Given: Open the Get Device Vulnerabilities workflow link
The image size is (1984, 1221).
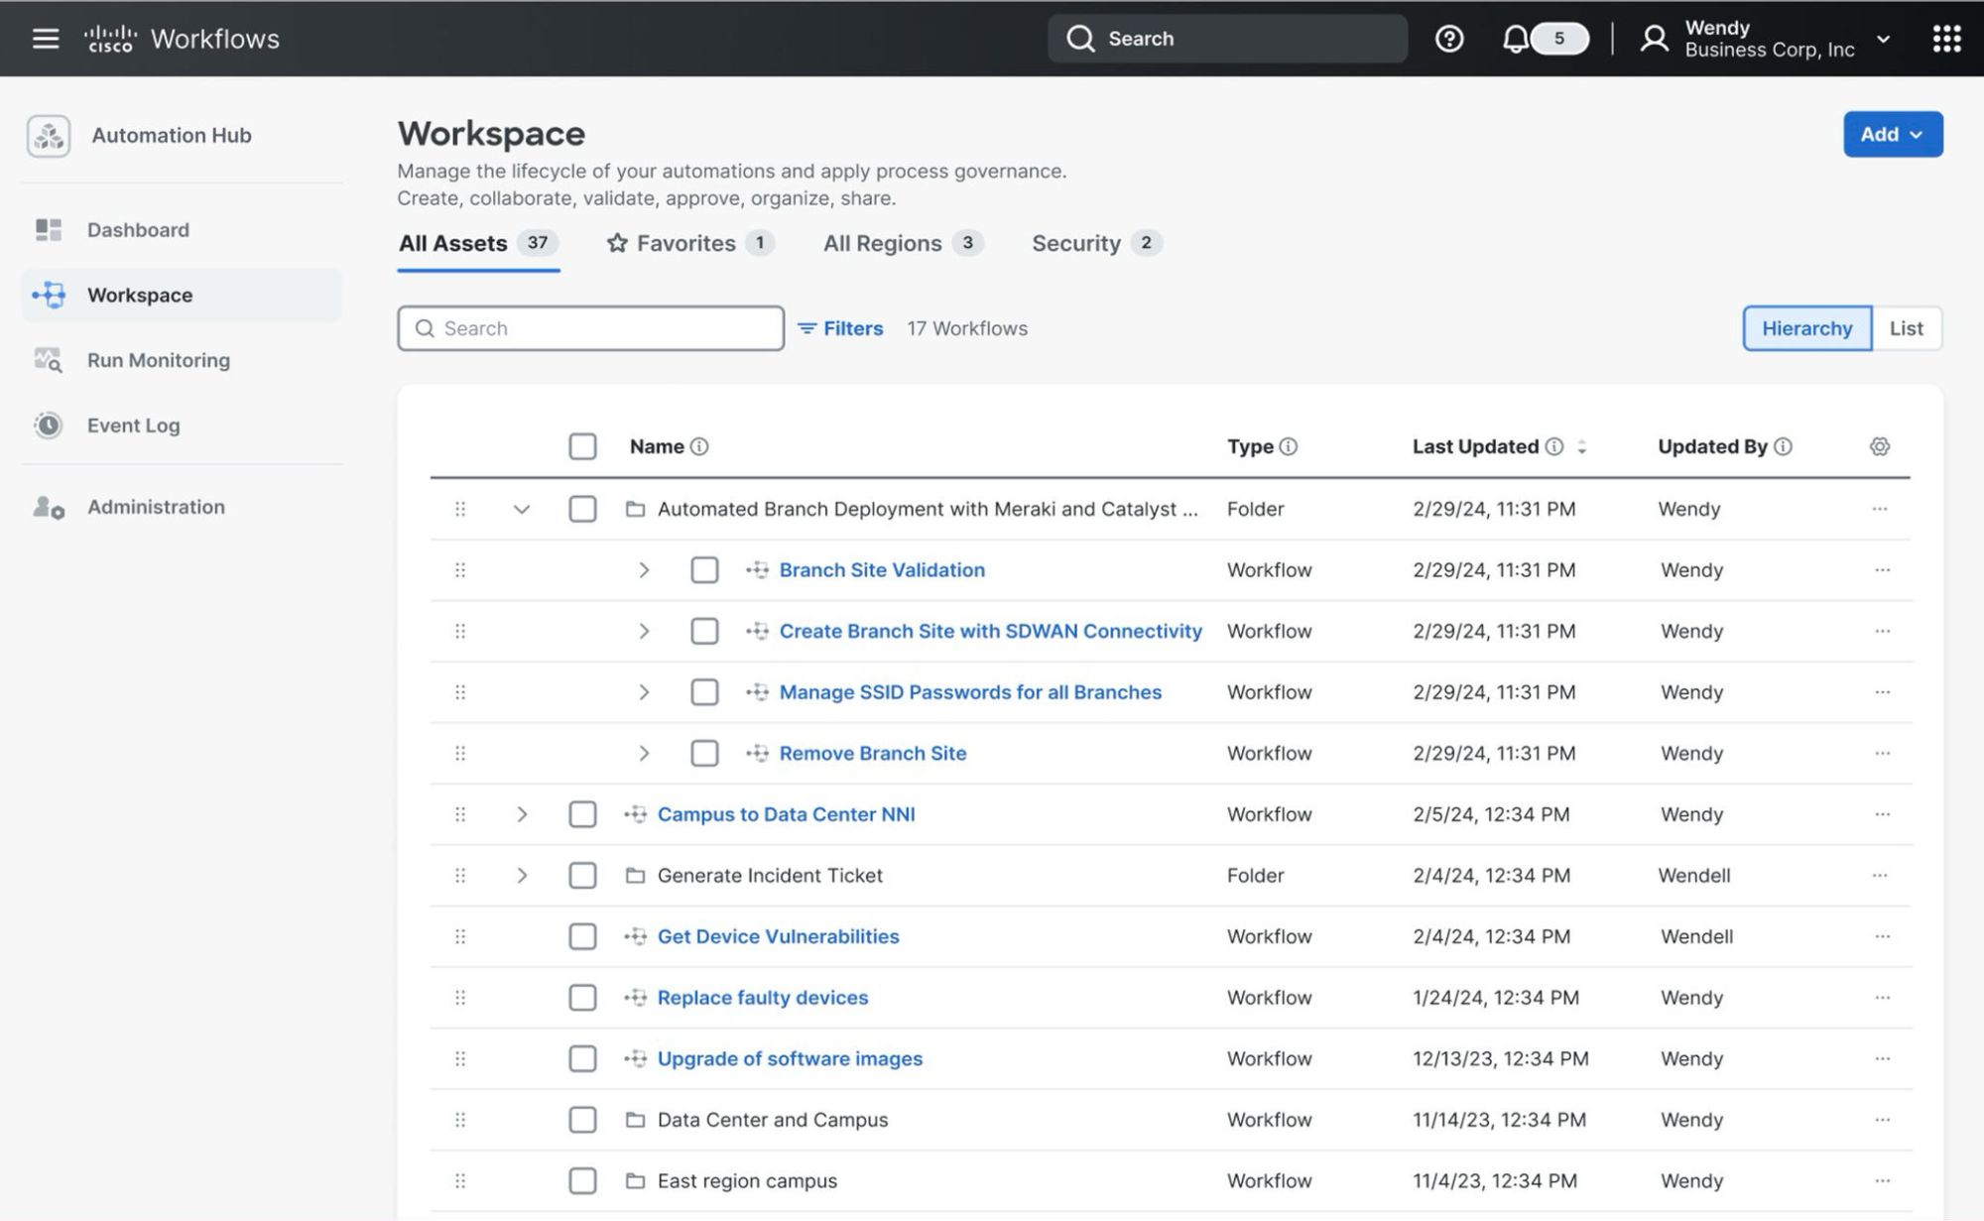Looking at the screenshot, I should coord(778,936).
